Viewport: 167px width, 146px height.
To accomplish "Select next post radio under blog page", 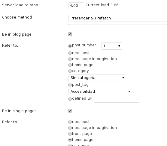I will pyautogui.click(x=70, y=53).
